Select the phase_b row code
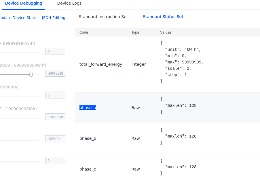 (88, 138)
